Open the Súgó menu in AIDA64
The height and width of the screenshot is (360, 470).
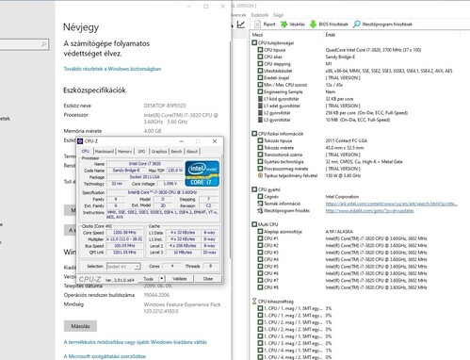(x=278, y=15)
